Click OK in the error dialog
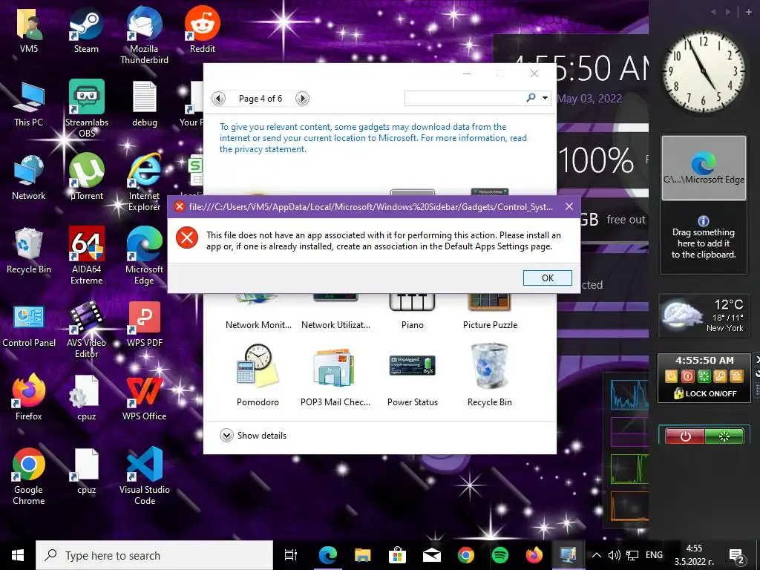Viewport: 760px width, 570px height. pyautogui.click(x=548, y=278)
